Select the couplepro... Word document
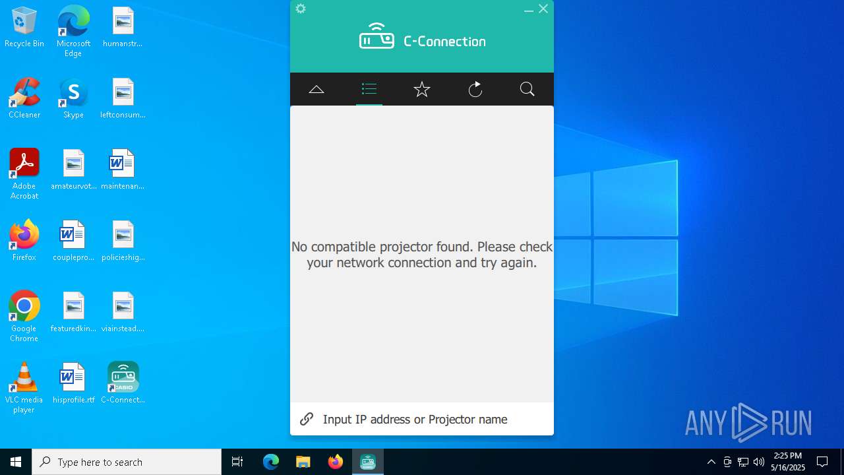This screenshot has height=475, width=844. (73, 241)
